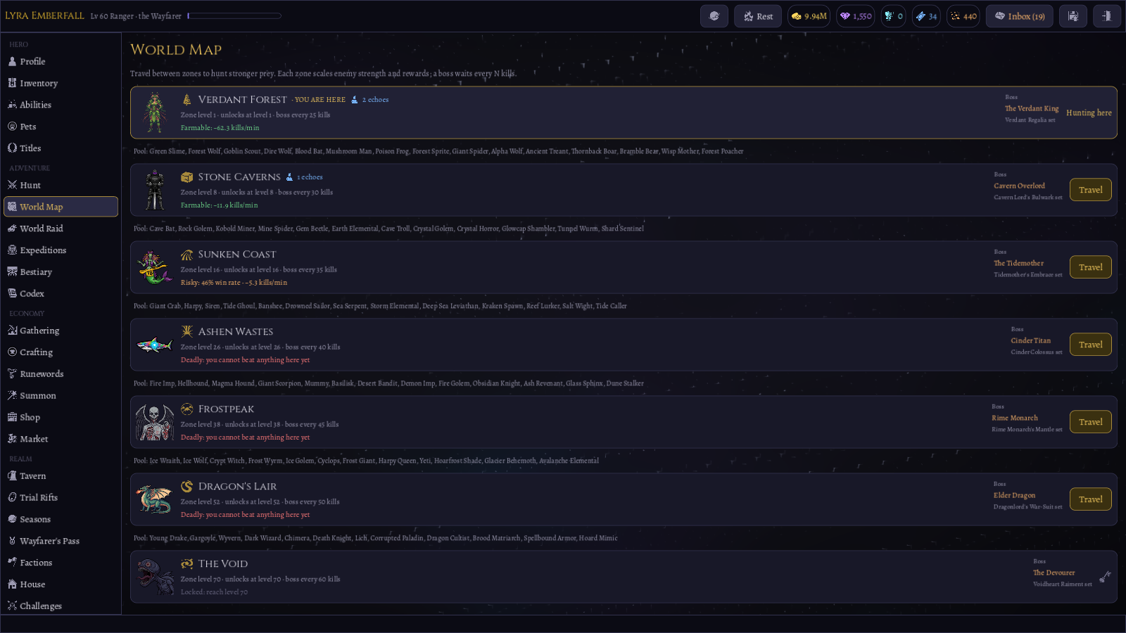The width and height of the screenshot is (1126, 633).
Task: Click the Summon wand icon
Action: [12, 396]
